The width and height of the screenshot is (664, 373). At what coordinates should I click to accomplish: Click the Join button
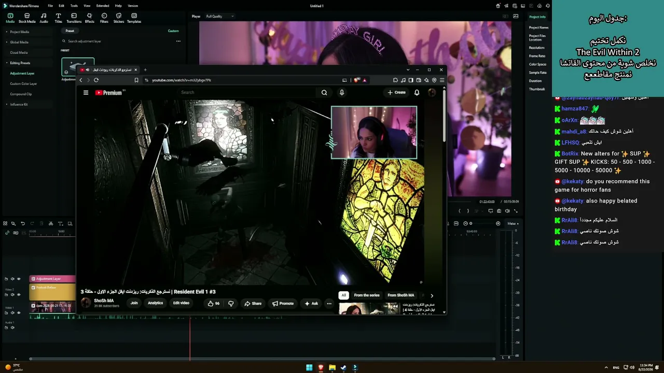click(x=134, y=303)
